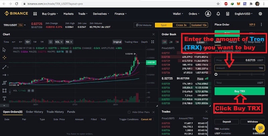The image size is (268, 136).
Task: Switch trading mode to Isolated 10x
Action: click(199, 25)
